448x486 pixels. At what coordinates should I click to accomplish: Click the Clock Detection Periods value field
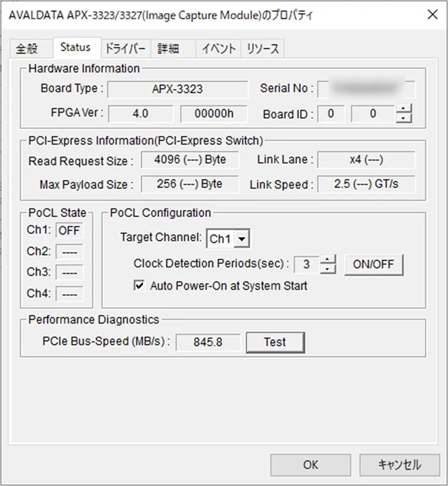click(x=307, y=265)
